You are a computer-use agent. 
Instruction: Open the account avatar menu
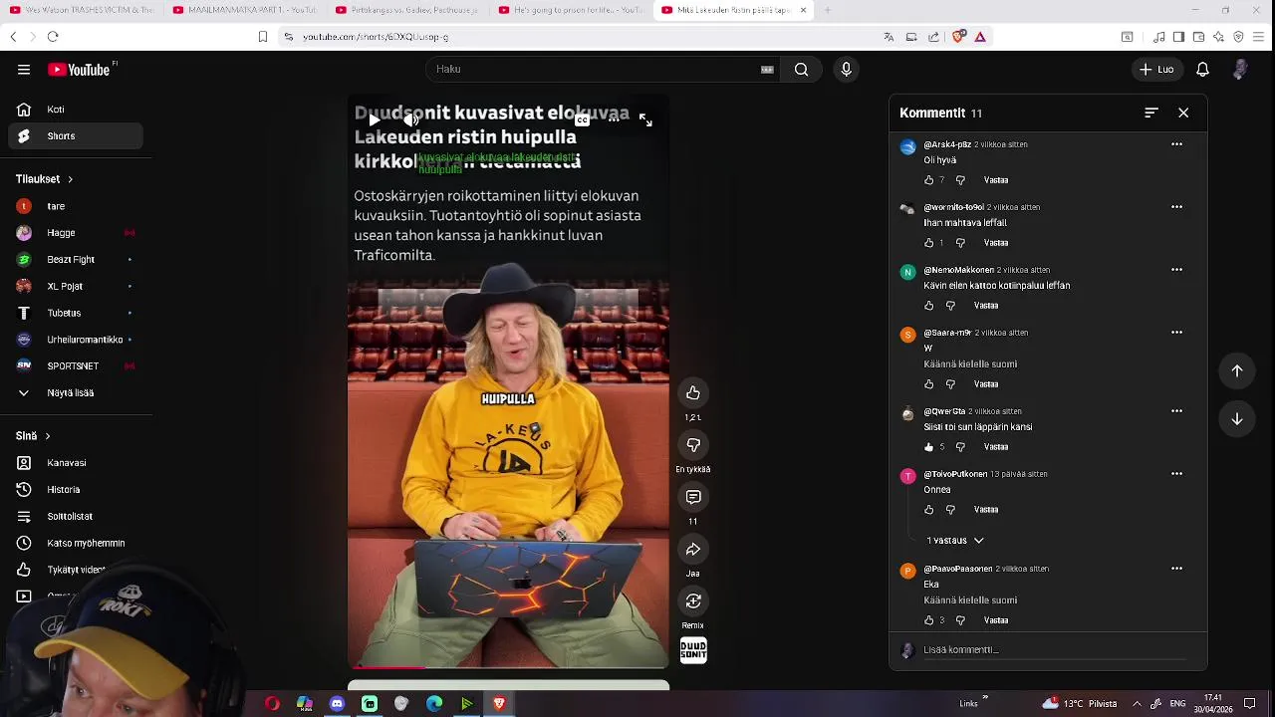(1240, 70)
